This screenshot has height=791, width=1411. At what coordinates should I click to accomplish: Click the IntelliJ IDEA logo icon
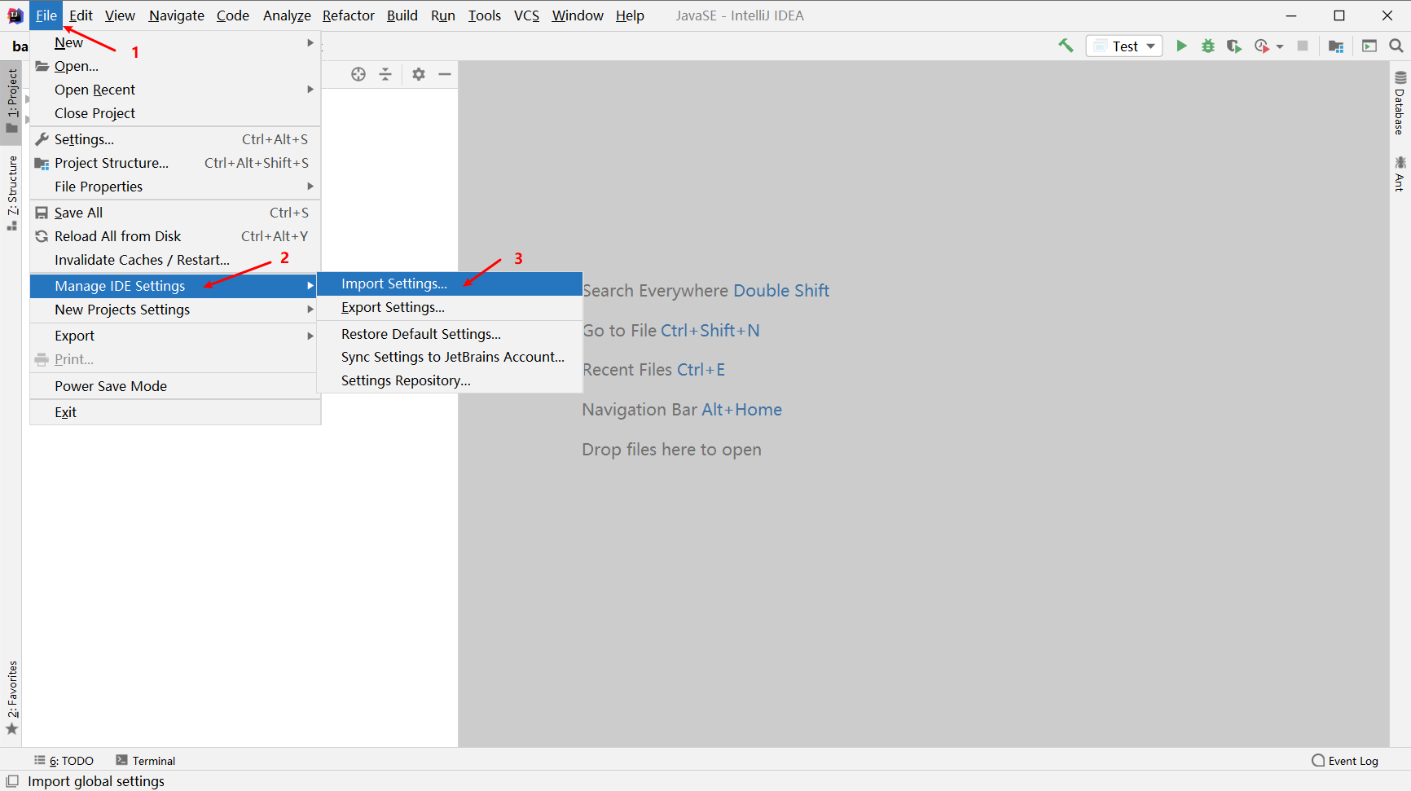(x=15, y=15)
